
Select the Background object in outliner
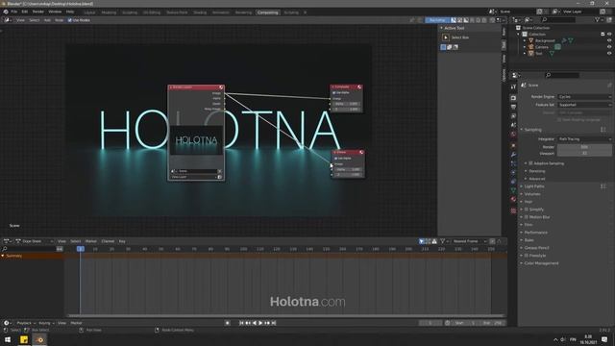[x=545, y=40]
